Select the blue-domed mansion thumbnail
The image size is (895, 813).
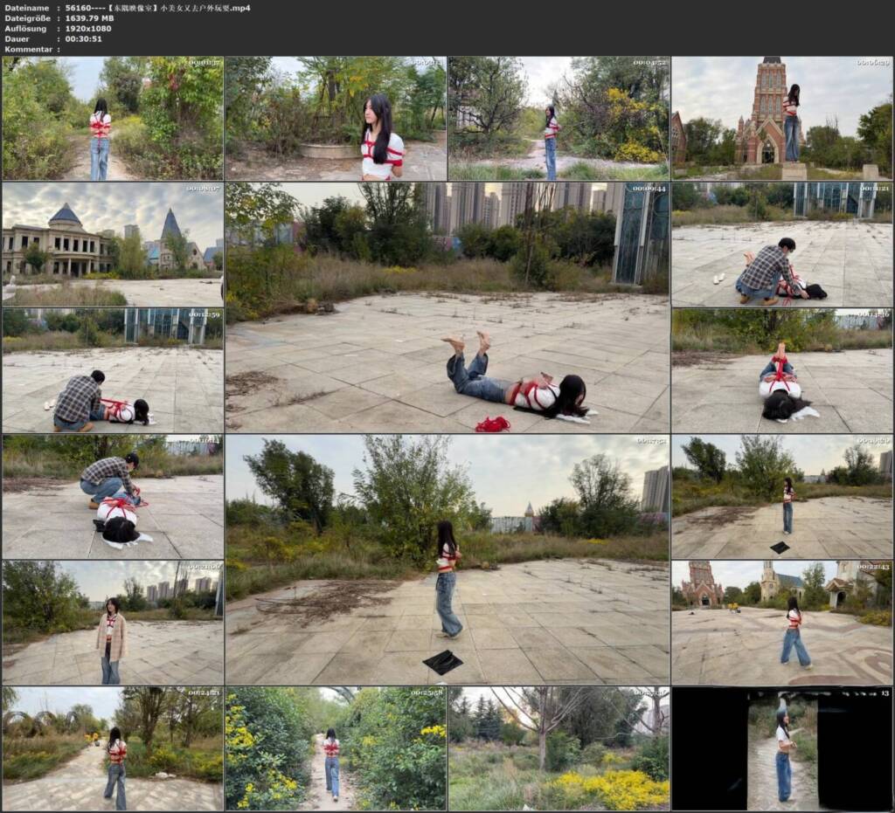(x=113, y=244)
